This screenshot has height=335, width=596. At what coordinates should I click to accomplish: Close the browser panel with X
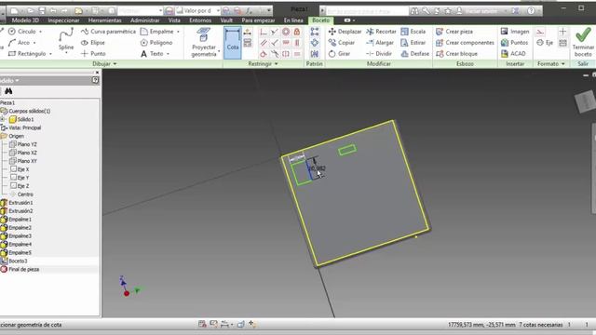pos(97,73)
